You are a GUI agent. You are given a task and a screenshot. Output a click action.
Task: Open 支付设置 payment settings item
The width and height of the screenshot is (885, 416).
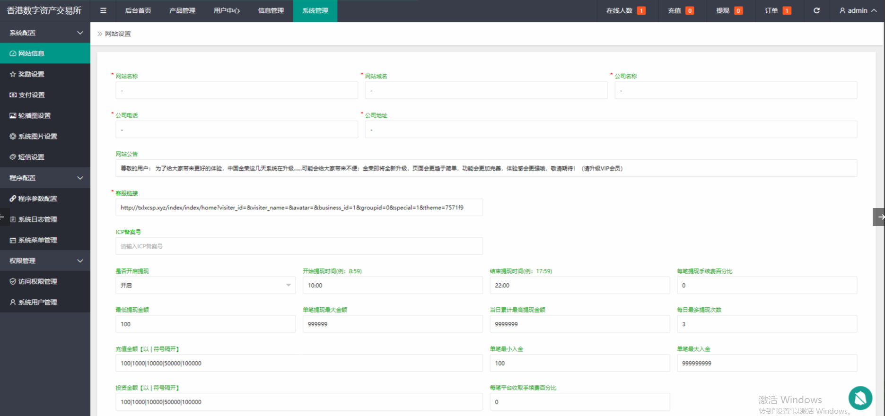pos(31,95)
